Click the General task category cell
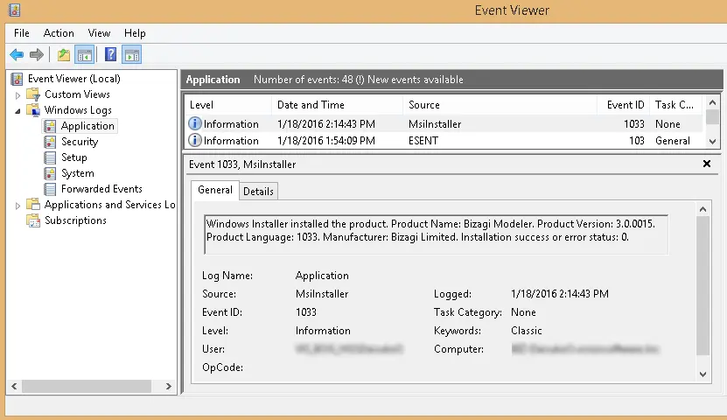 (672, 141)
